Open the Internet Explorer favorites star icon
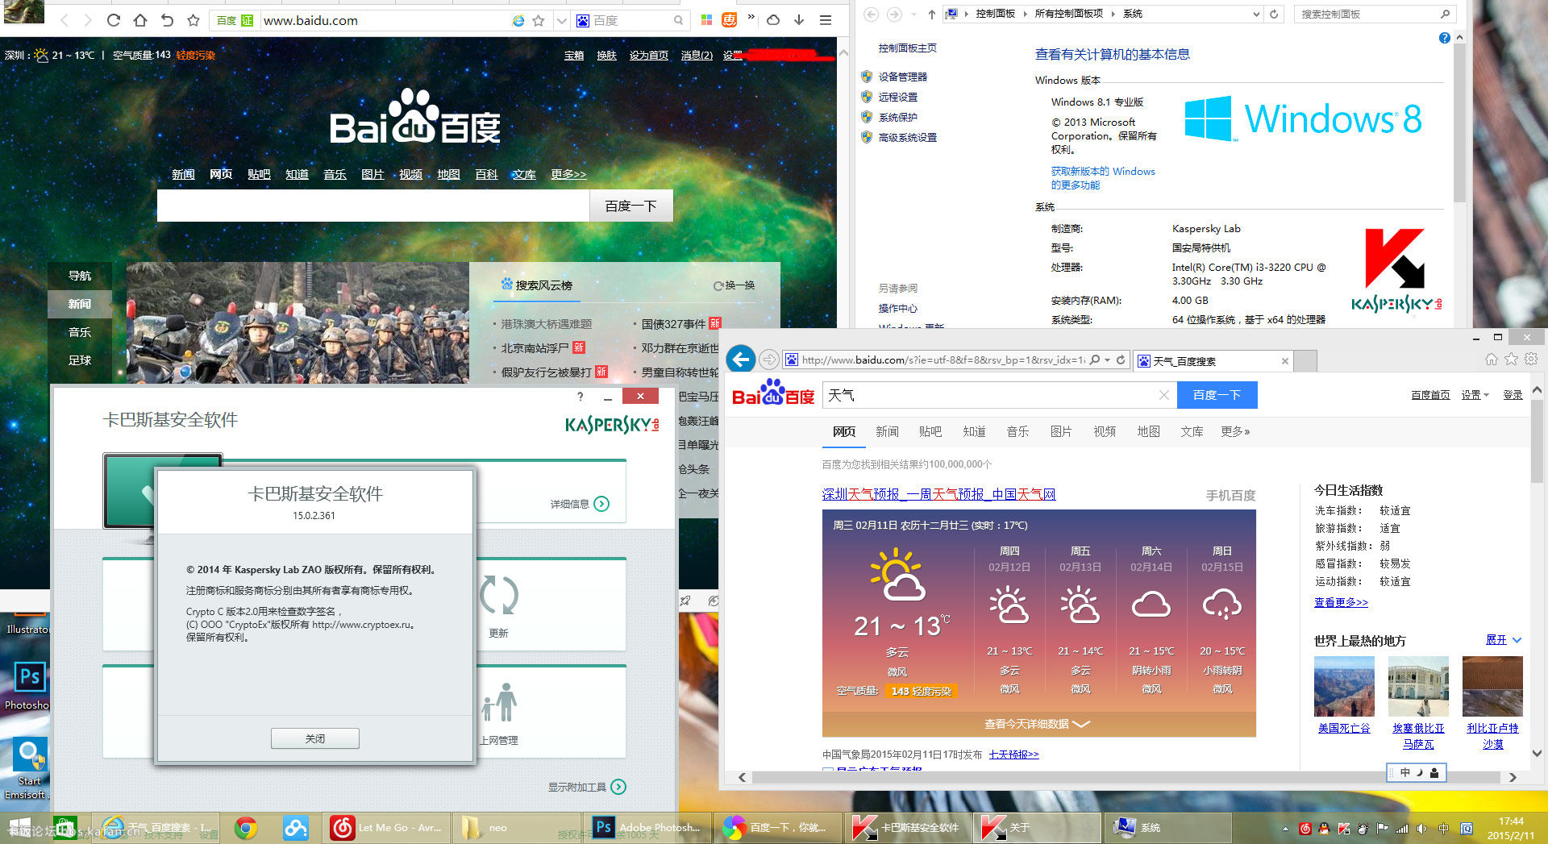 (1512, 360)
